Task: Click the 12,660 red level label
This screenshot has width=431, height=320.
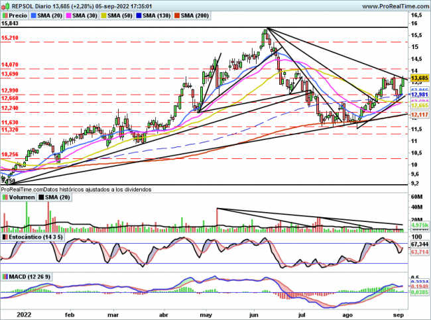Action: point(10,98)
